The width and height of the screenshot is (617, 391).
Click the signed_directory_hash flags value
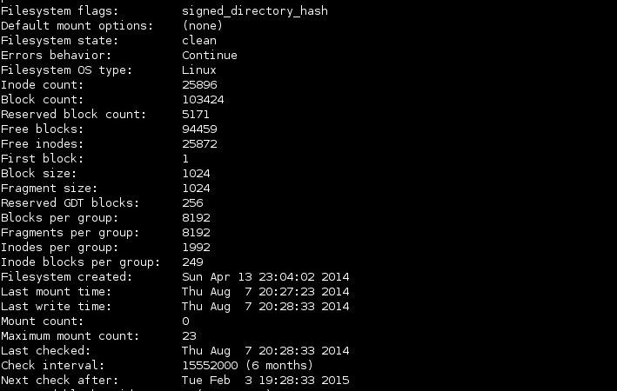point(255,11)
